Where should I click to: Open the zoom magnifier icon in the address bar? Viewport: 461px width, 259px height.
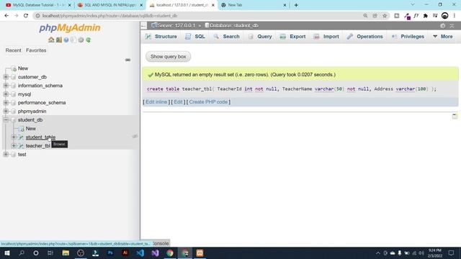(x=365, y=16)
